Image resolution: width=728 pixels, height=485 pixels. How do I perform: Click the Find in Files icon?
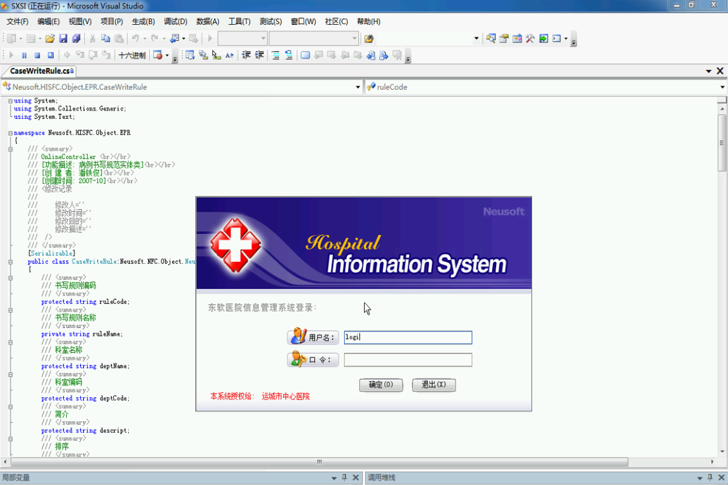tap(368, 39)
